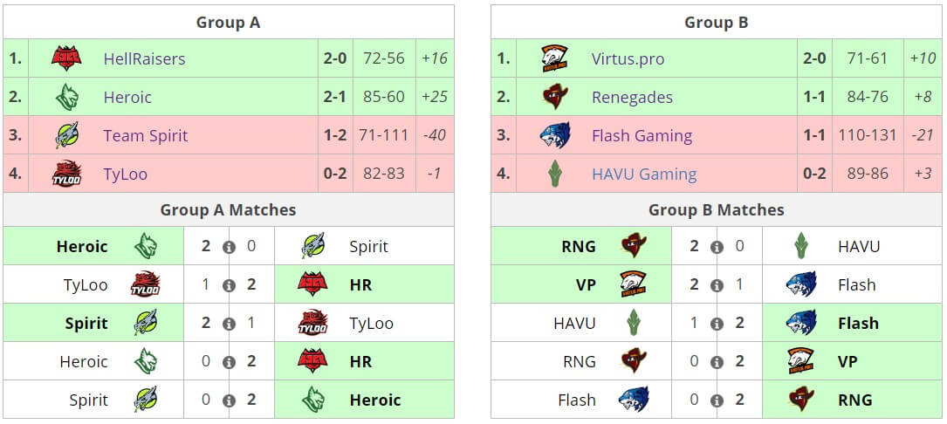Open the TyLoo team link in standings
Viewport: 947px width, 424px height.
tap(125, 174)
